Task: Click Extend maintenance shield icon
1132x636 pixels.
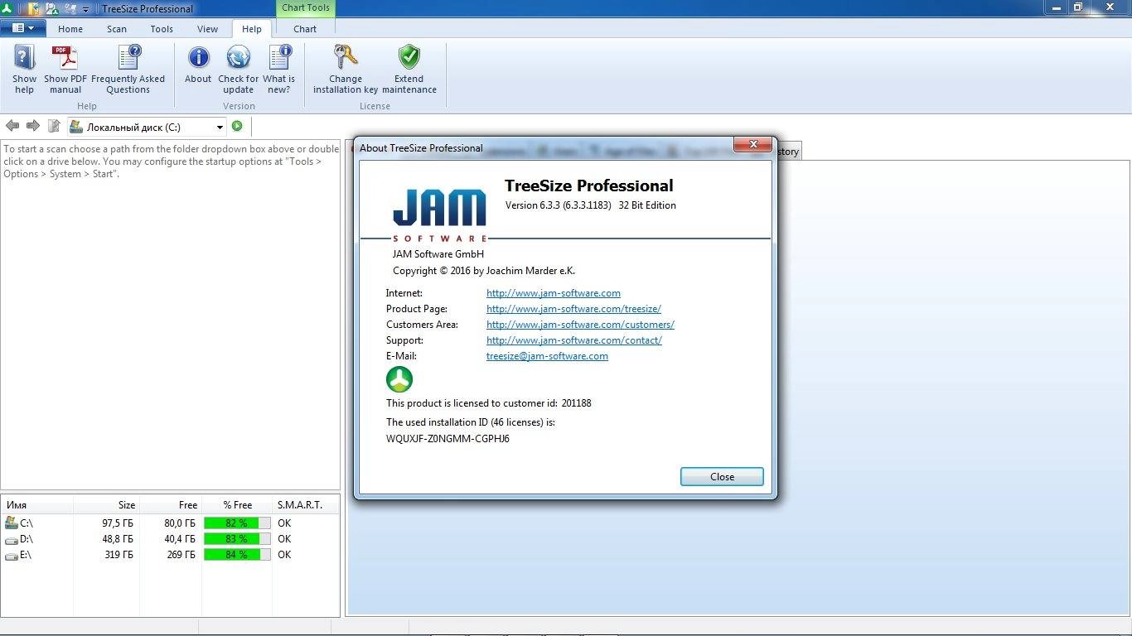Action: coord(409,57)
